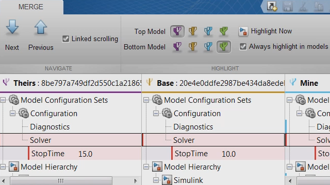Click Theirs revision header label
The image size is (330, 185).
(x=77, y=83)
